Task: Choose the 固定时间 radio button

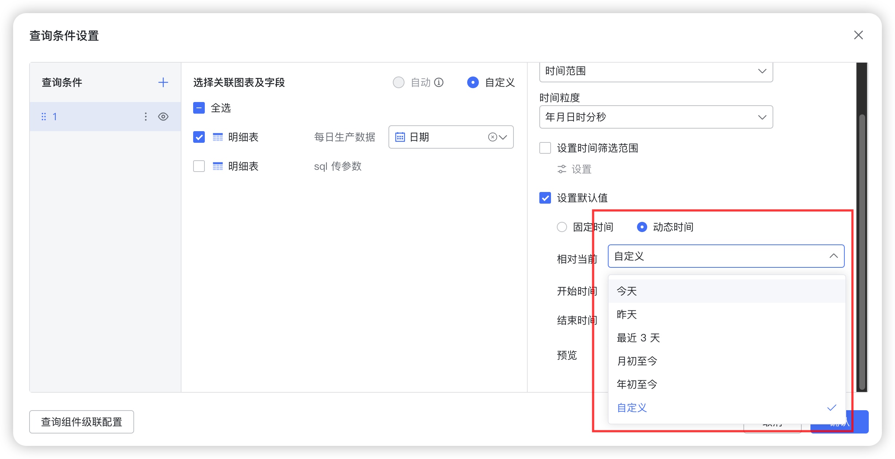Action: 562,227
